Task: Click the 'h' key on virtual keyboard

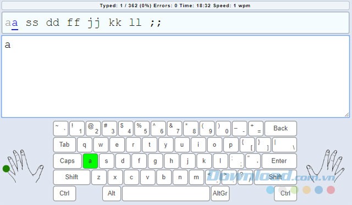Action: coord(172,161)
